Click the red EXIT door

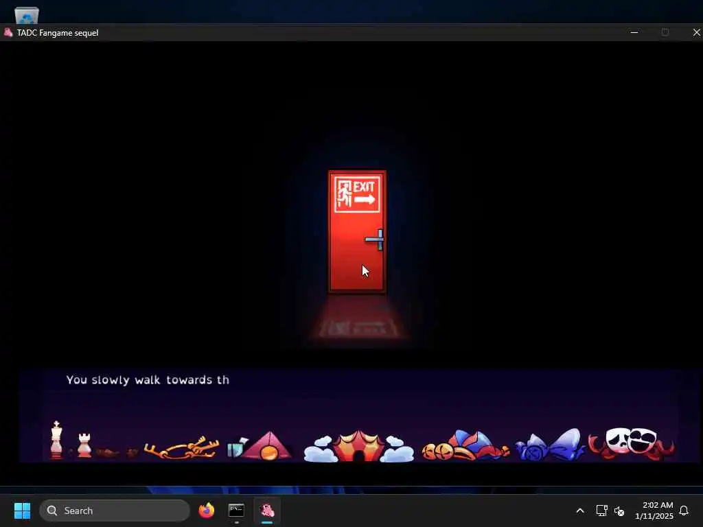click(357, 231)
